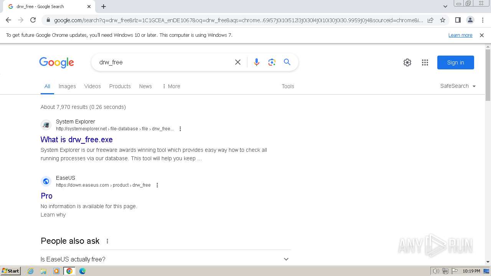491x276 pixels.
Task: Open Action Center flag in tray
Action: click(455, 271)
